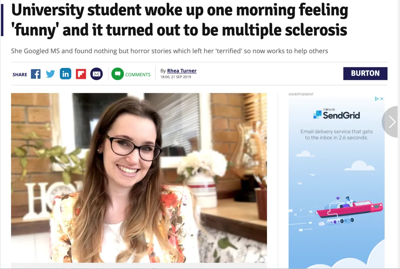
Task: Click the 21 SEP 2019 timestamp
Action: [x=176, y=77]
